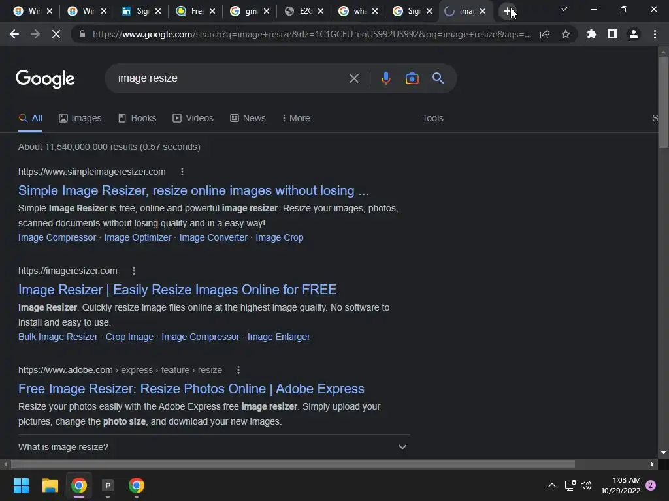The width and height of the screenshot is (669, 501).
Task: Open the Image Converter sublink
Action: [x=214, y=237]
